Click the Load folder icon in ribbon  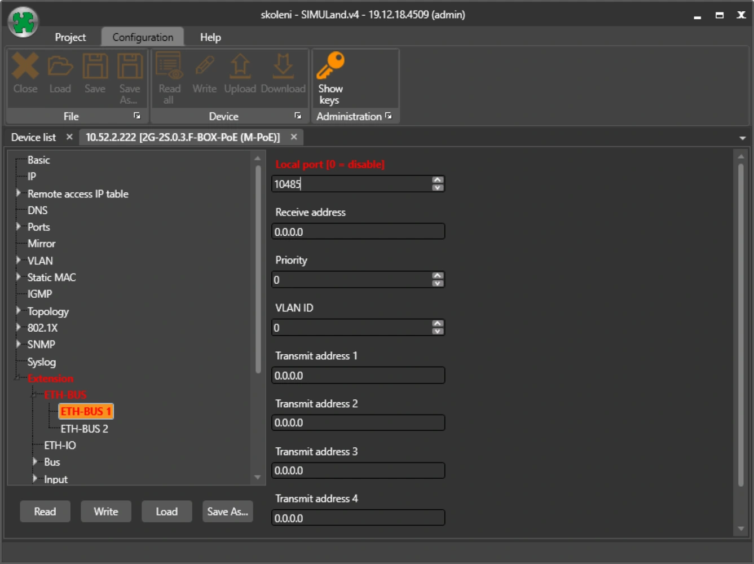(x=60, y=67)
